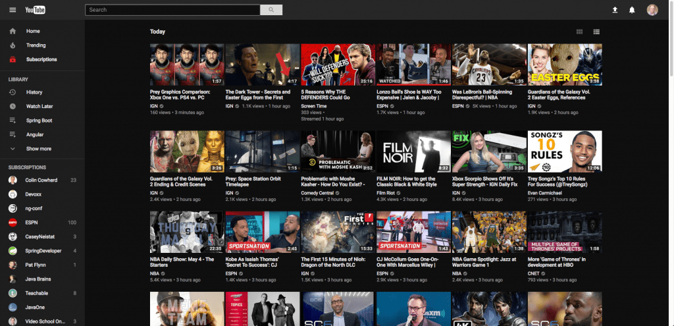Click the Home house icon
This screenshot has width=674, height=326.
click(13, 31)
